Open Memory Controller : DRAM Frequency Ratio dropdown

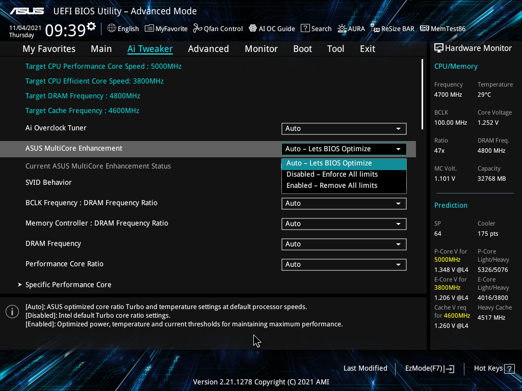pos(344,224)
